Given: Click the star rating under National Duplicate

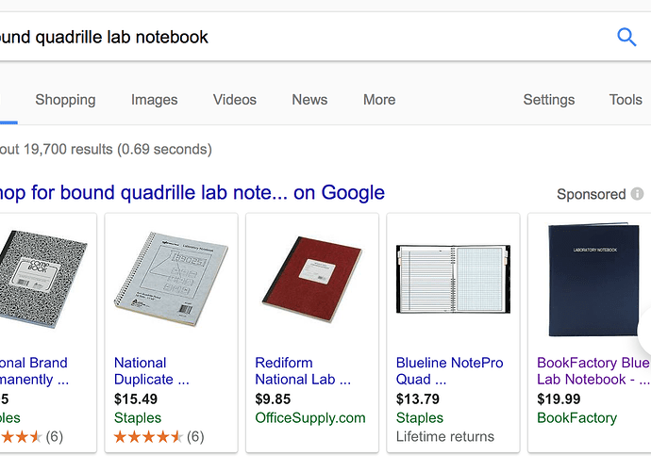Looking at the screenshot, I should click(x=148, y=436).
